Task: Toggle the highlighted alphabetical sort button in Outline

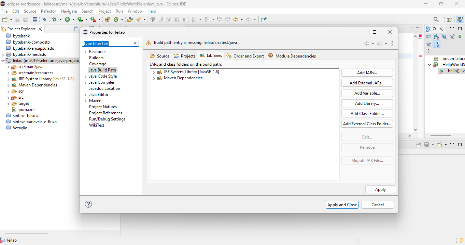Action: [x=437, y=44]
